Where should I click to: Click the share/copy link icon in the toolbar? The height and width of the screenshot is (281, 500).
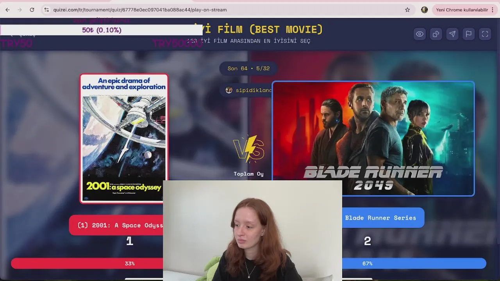pyautogui.click(x=436, y=34)
